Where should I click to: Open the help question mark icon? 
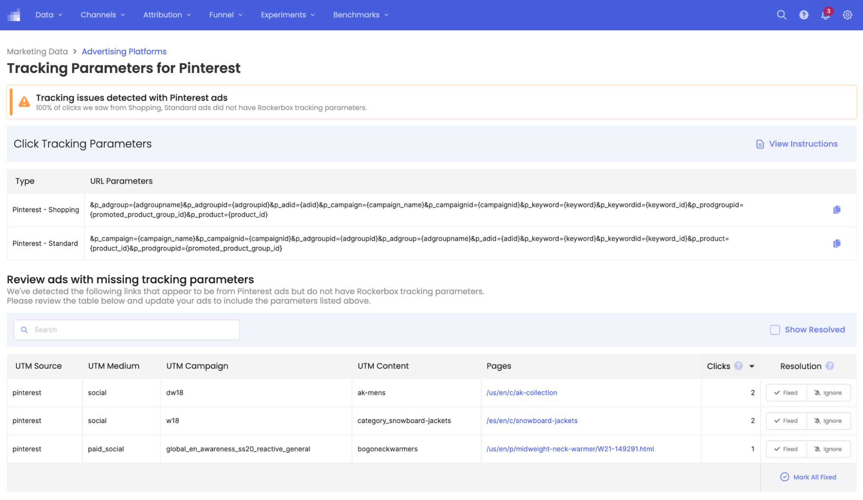tap(803, 15)
